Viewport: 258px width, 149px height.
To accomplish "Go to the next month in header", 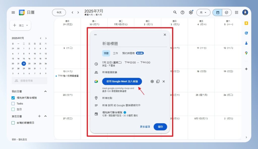I will coord(78,13).
